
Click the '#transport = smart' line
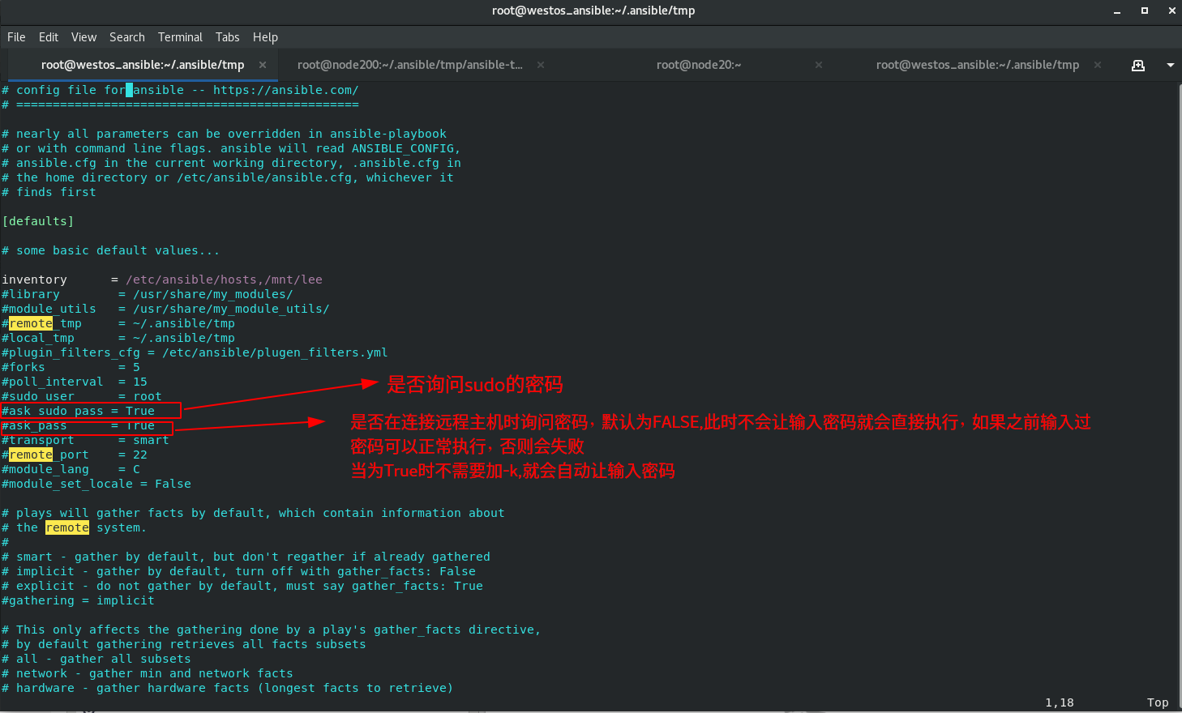click(85, 440)
